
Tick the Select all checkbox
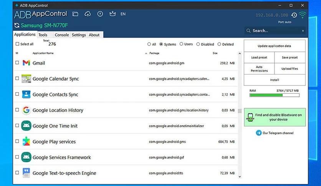(x=17, y=44)
